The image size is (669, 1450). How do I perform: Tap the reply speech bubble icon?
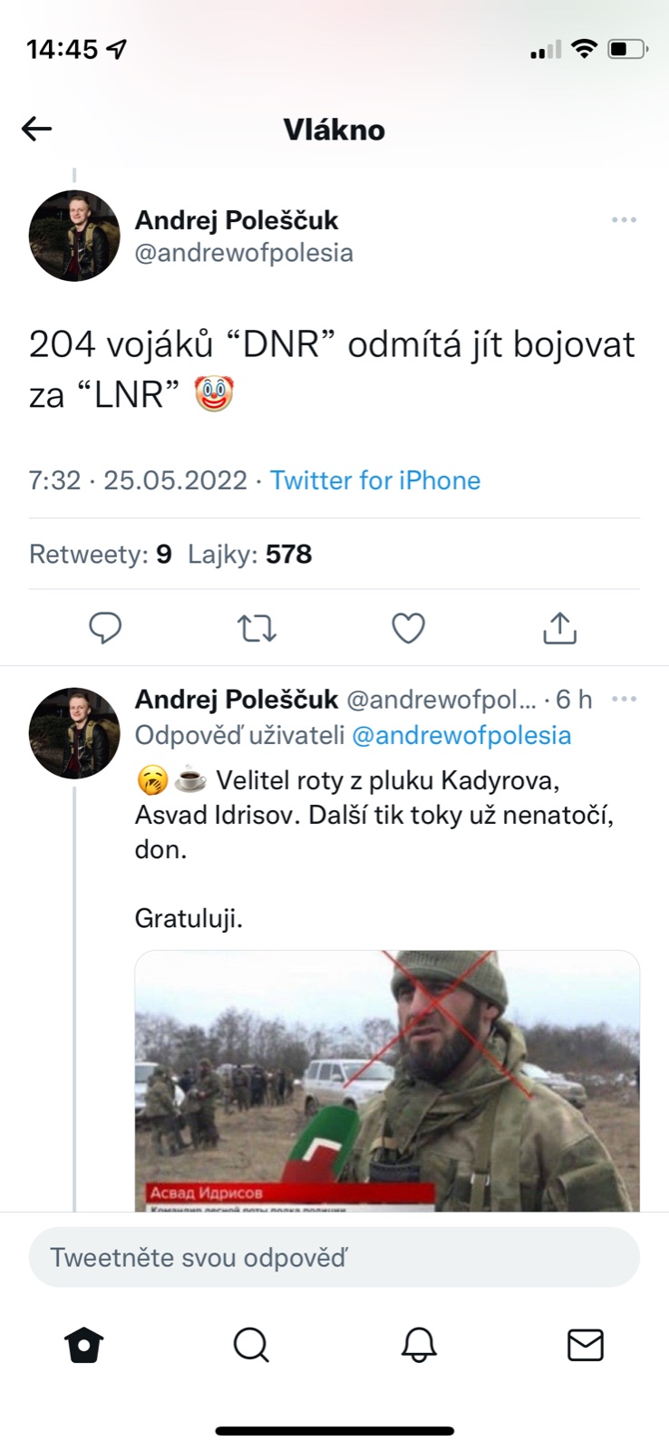[x=105, y=627]
